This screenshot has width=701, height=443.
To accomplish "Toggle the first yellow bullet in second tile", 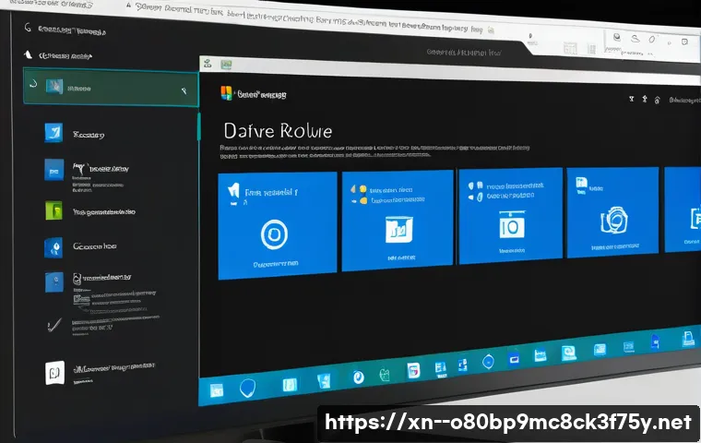I will [352, 187].
